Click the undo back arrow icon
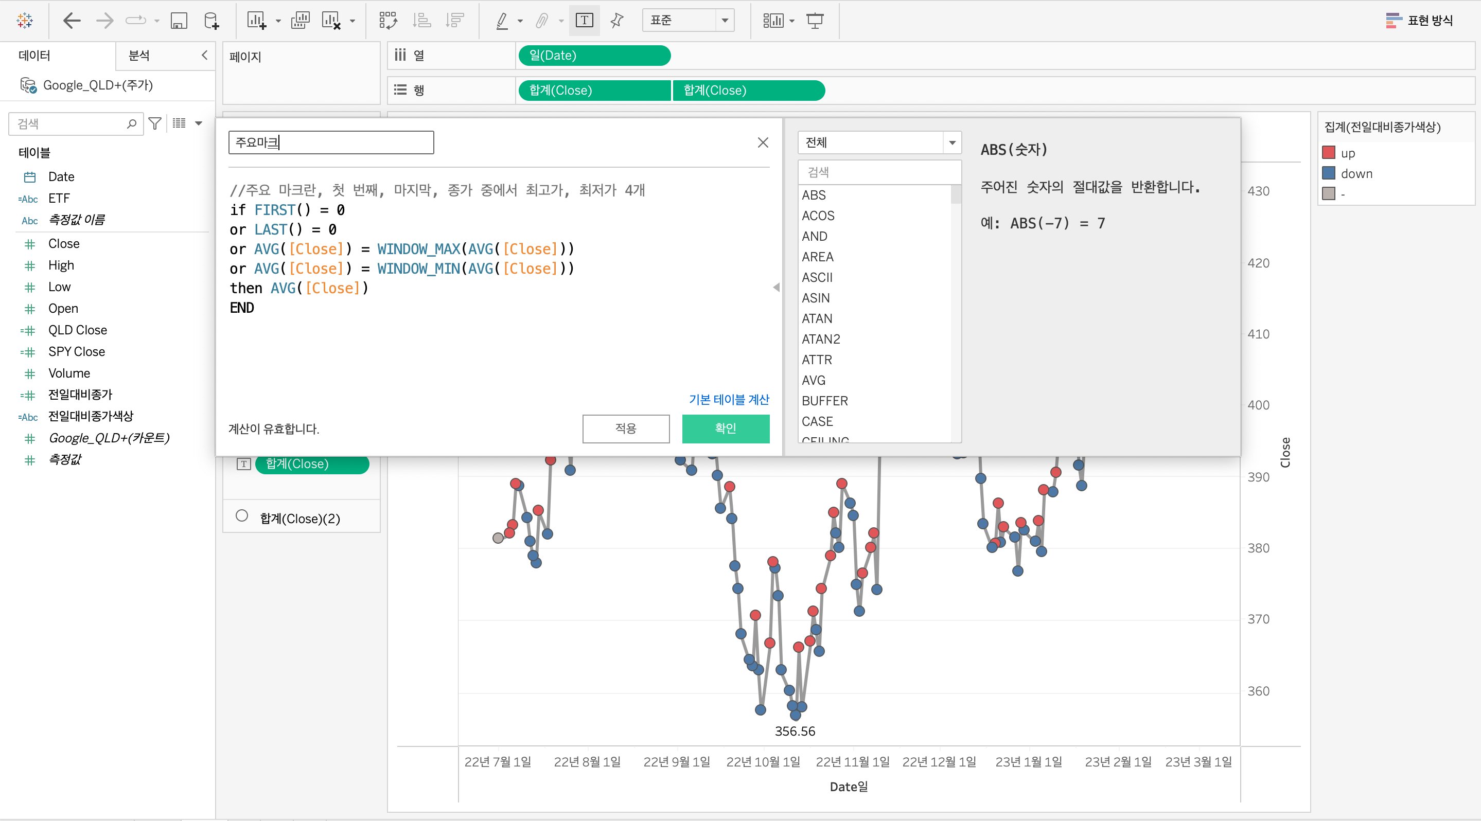Viewport: 1481px width, 821px height. [72, 21]
